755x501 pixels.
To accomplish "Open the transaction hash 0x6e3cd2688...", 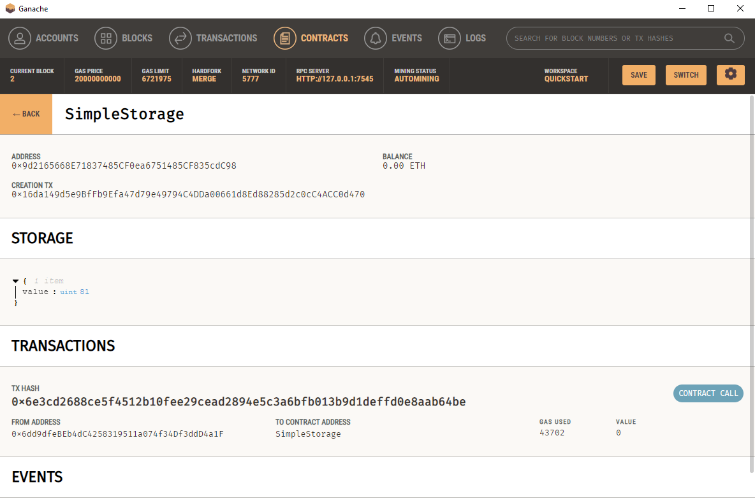I will [x=238, y=402].
